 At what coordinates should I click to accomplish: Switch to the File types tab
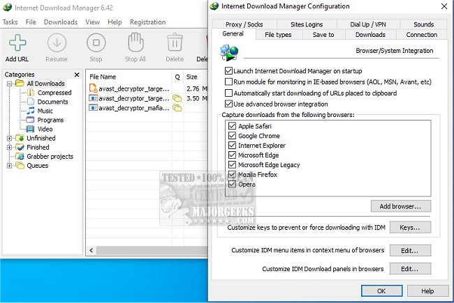pos(279,34)
